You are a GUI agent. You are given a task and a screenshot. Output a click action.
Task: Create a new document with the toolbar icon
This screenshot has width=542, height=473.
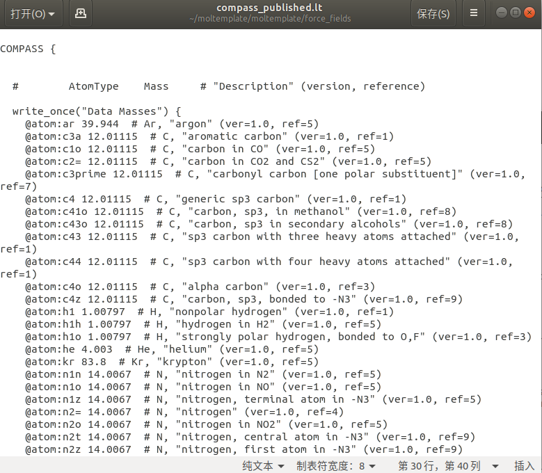(x=81, y=13)
